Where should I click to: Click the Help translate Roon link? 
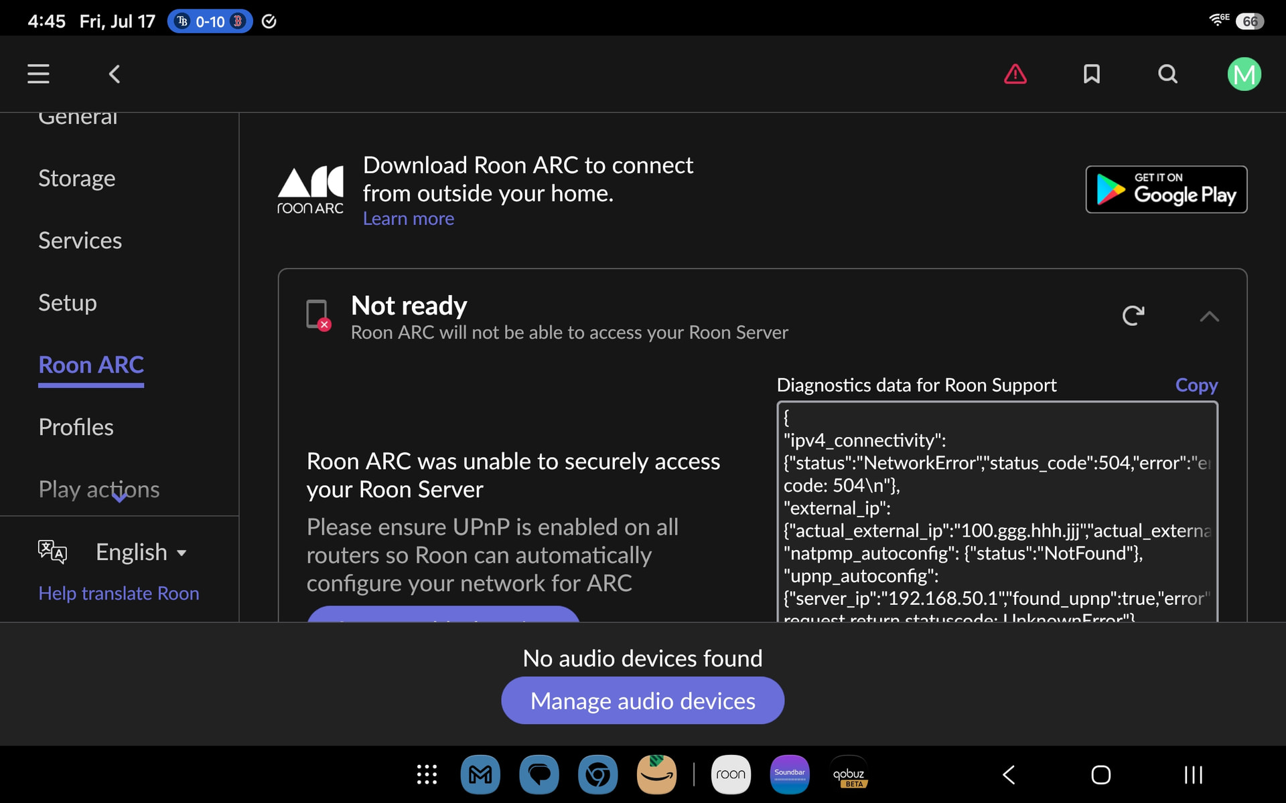[119, 594]
